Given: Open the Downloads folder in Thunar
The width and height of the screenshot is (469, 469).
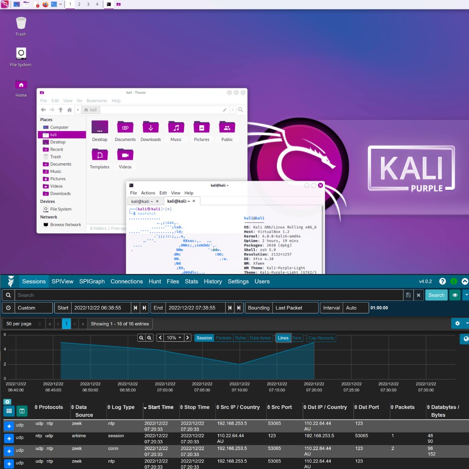Looking at the screenshot, I should pos(150,131).
